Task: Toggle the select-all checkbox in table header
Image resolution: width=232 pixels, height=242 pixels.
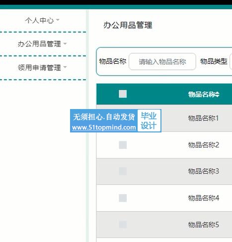Action: pos(123,94)
